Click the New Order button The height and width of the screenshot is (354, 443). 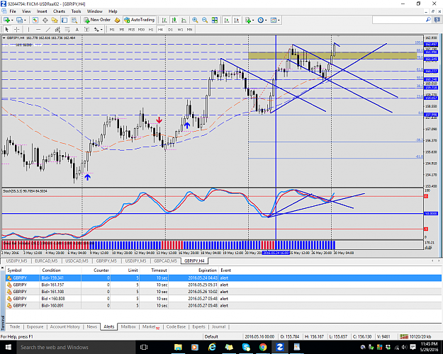pyautogui.click(x=97, y=20)
